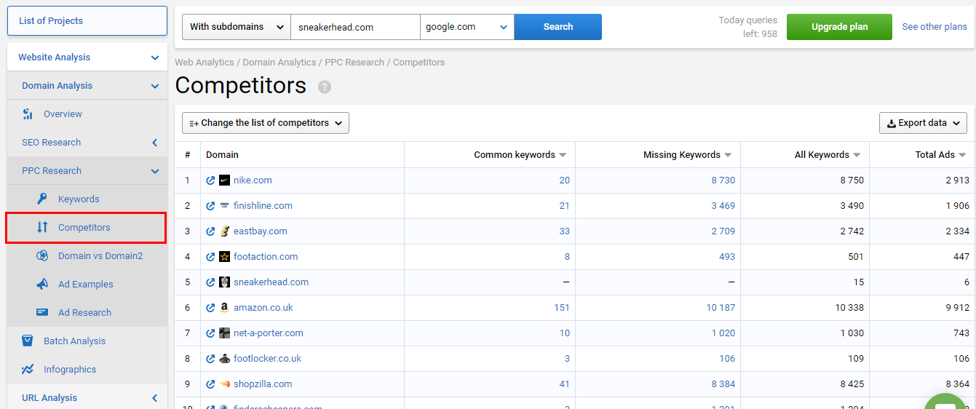
Task: Open Domain vs Domain2 page
Action: click(100, 256)
